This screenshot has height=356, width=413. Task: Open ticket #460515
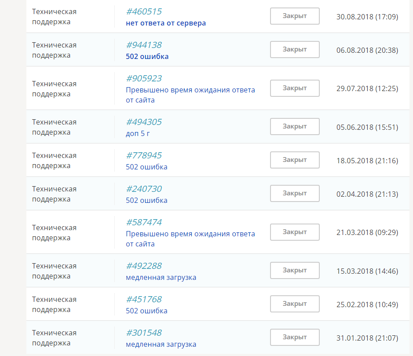[144, 11]
